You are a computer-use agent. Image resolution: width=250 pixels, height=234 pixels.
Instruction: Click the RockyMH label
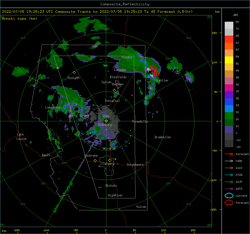(73, 78)
